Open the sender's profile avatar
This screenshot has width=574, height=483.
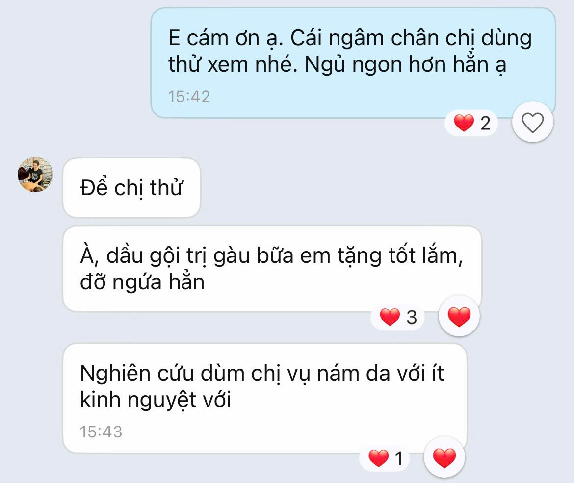click(35, 175)
